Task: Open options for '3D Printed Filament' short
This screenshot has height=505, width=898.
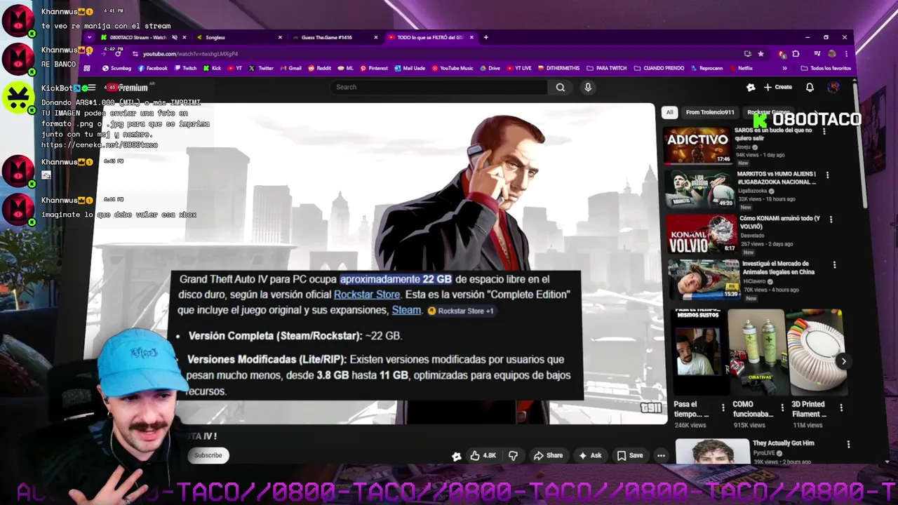Action: pyautogui.click(x=841, y=407)
